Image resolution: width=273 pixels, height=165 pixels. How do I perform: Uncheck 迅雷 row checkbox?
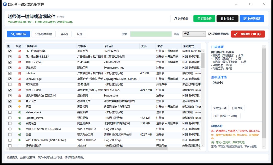pyautogui.click(x=10, y=107)
